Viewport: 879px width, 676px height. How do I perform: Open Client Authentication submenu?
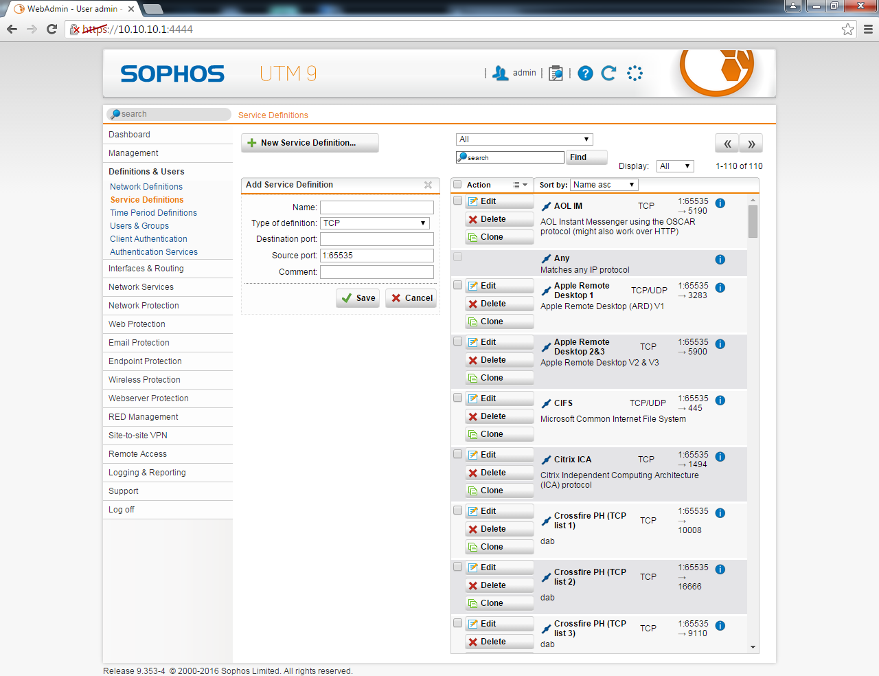148,239
